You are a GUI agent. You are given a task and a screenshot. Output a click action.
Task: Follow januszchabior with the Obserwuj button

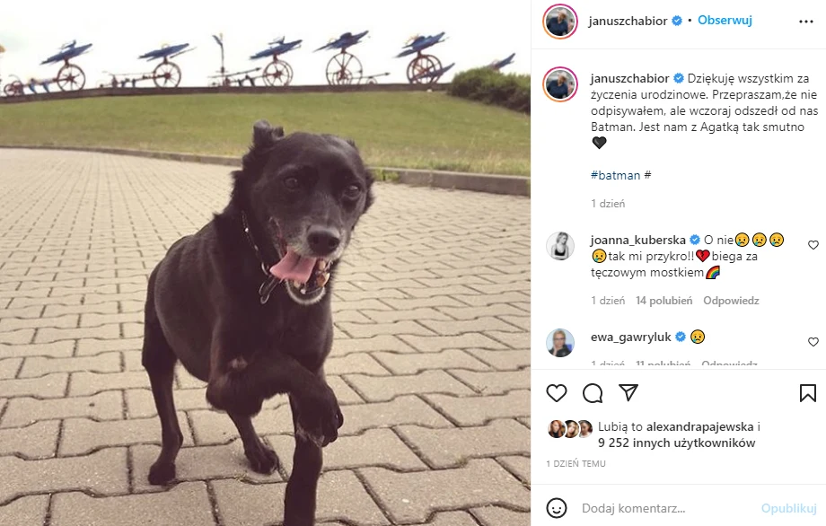point(725,21)
